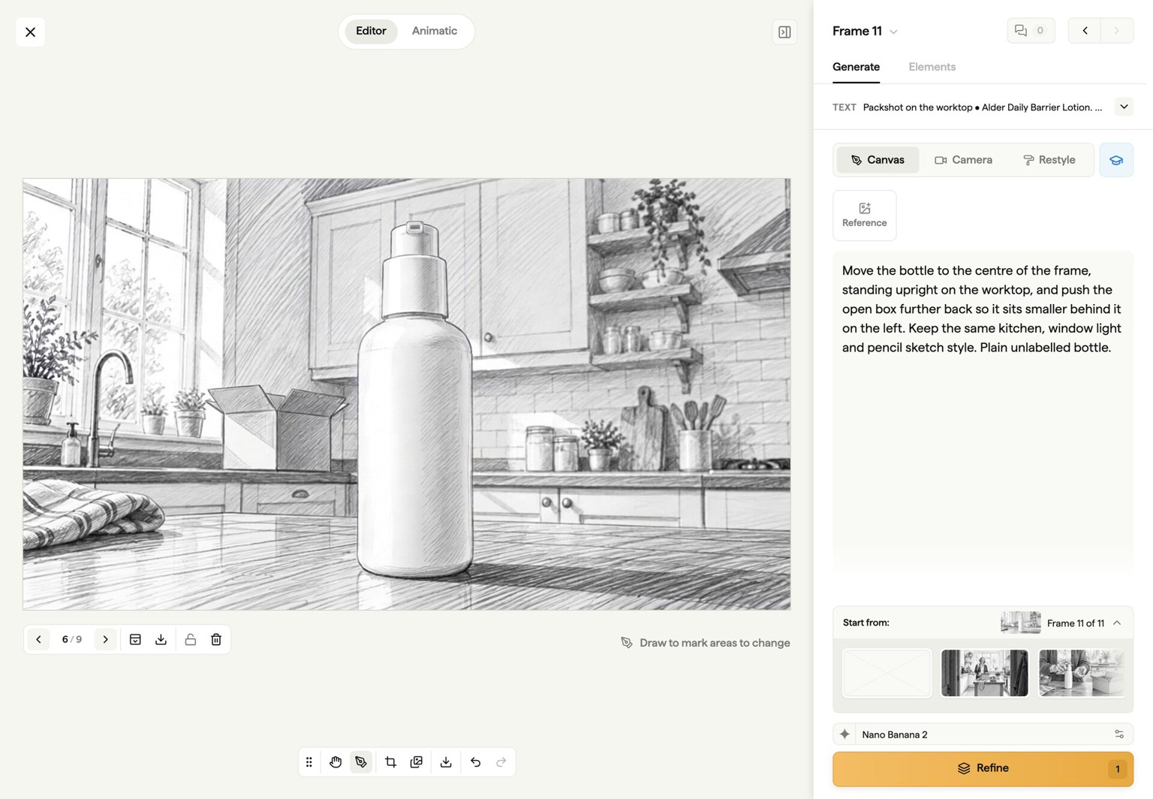The height and width of the screenshot is (799, 1153).
Task: Click the Refine button
Action: (x=983, y=769)
